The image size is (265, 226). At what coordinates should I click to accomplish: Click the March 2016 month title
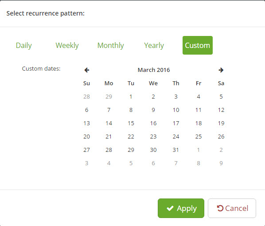(154, 70)
